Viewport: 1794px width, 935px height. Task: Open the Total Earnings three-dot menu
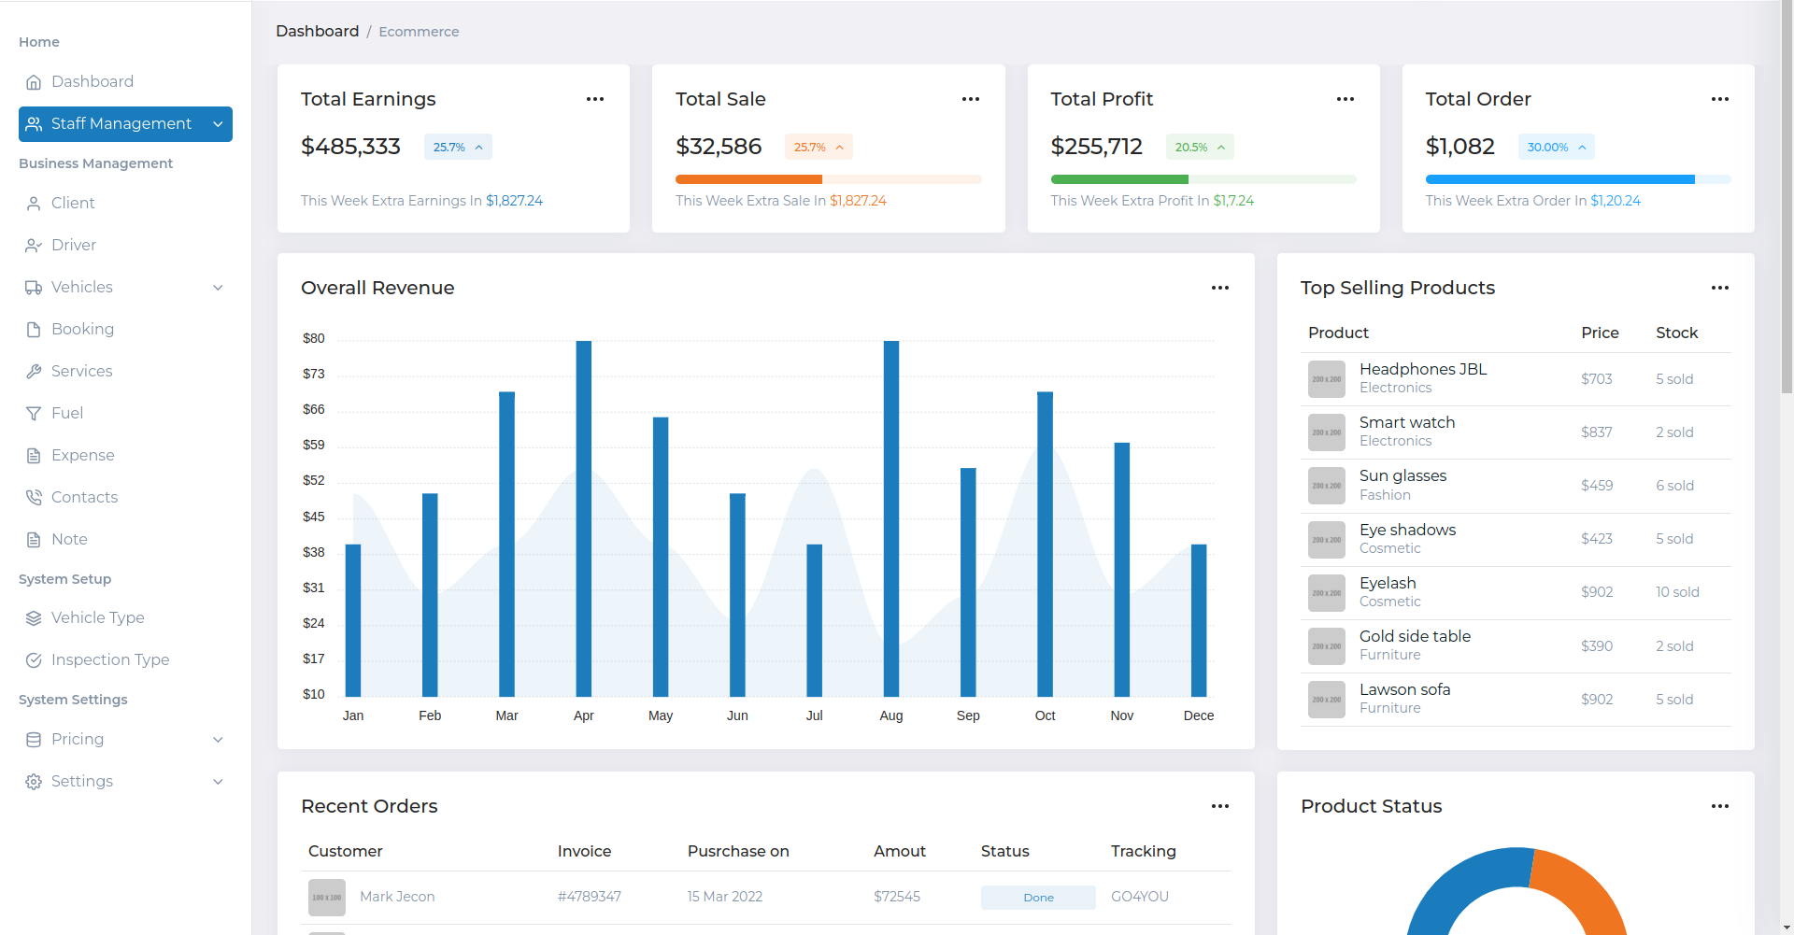(595, 99)
